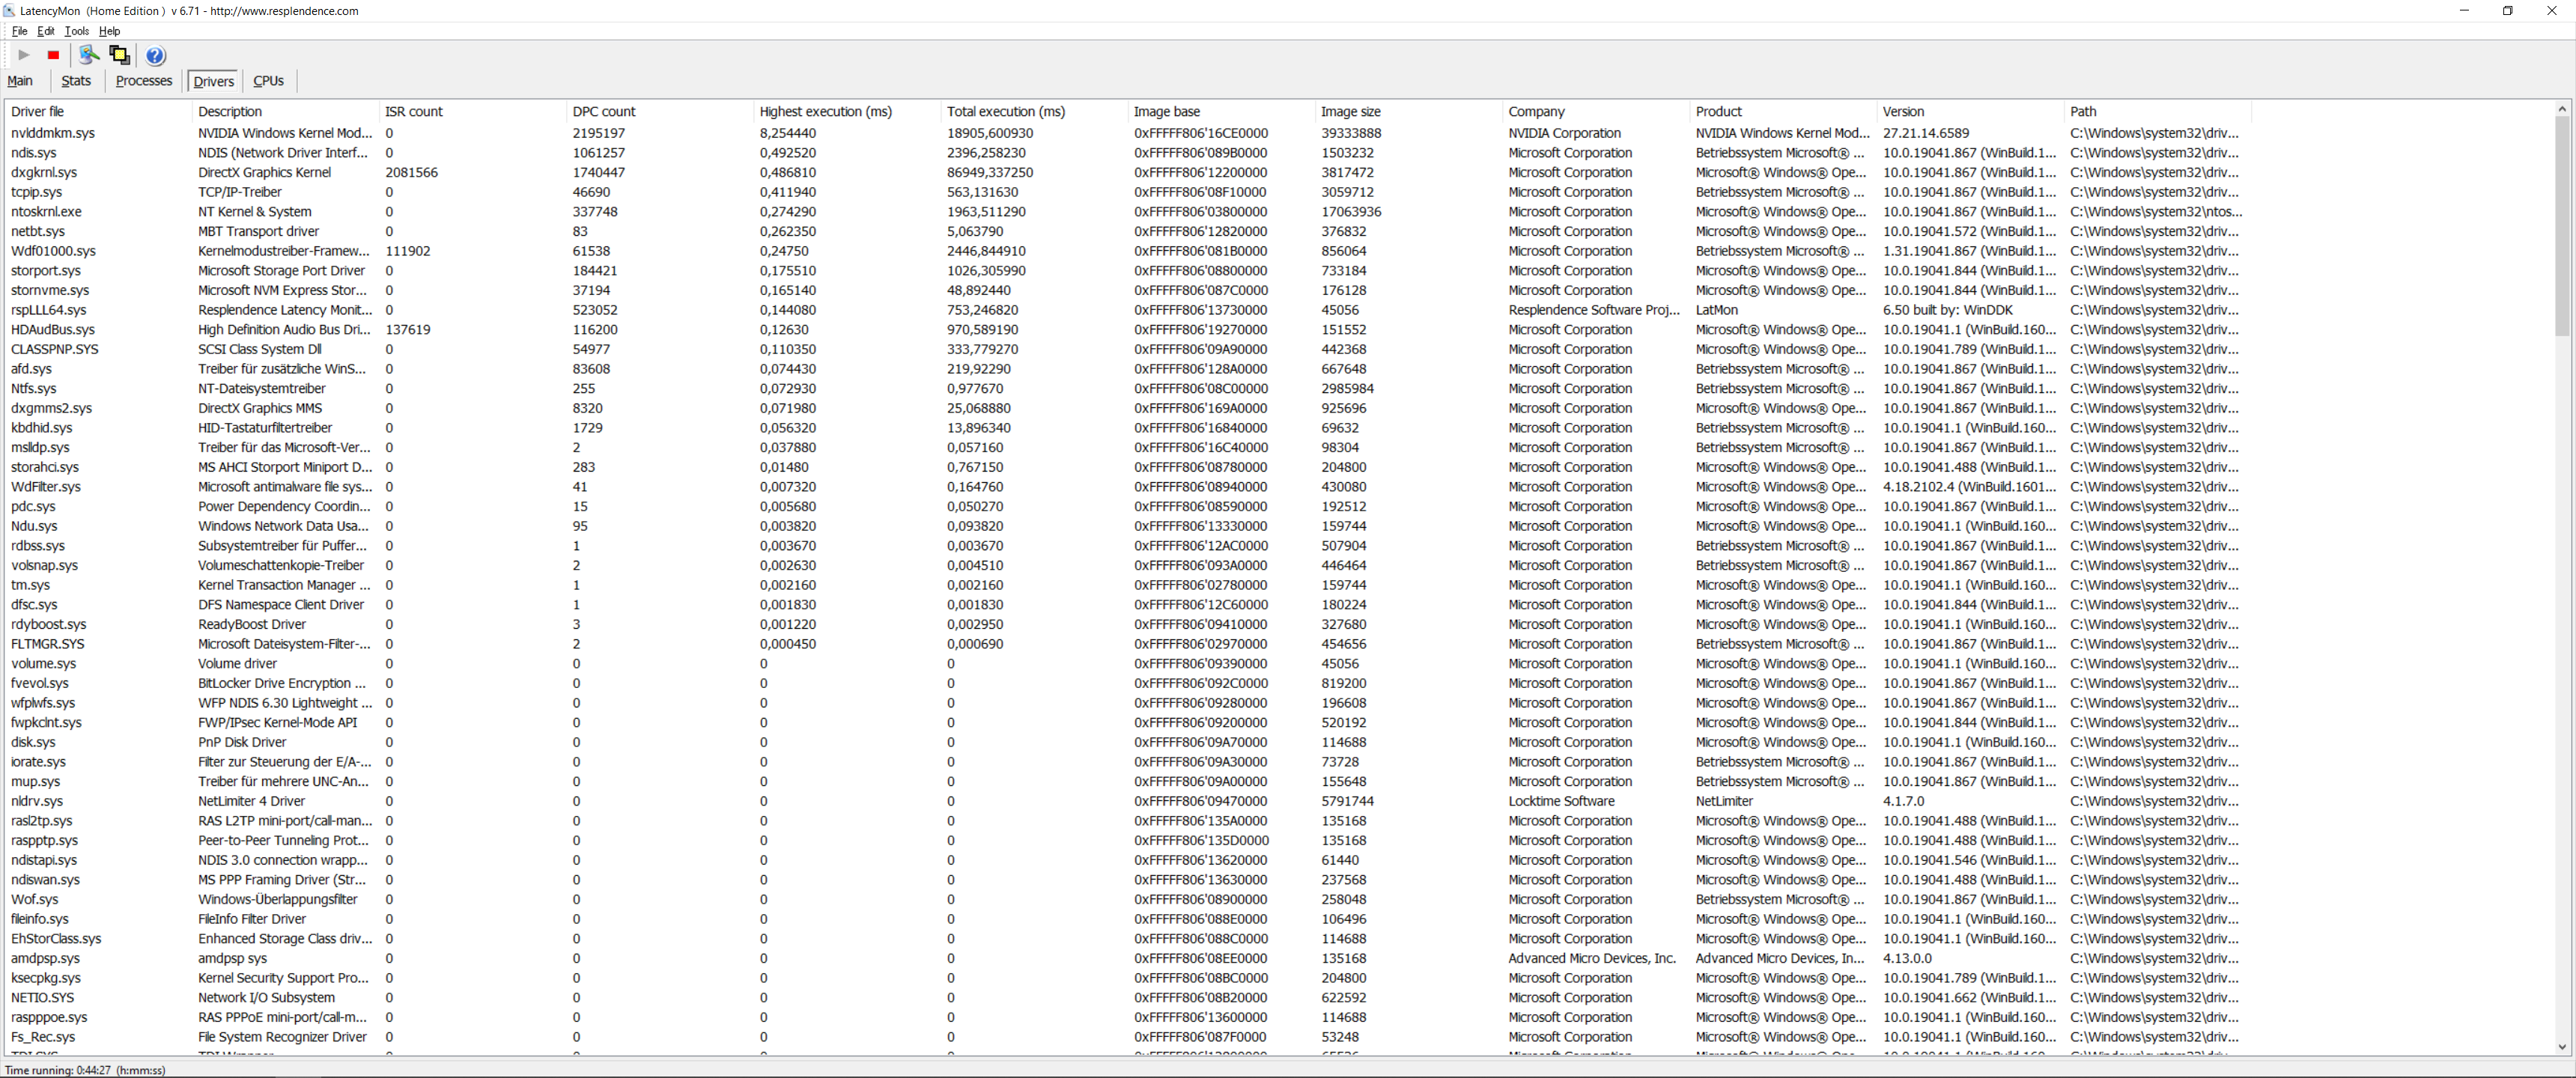The height and width of the screenshot is (1078, 2576).
Task: Switch to the Processes tab
Action: click(143, 81)
